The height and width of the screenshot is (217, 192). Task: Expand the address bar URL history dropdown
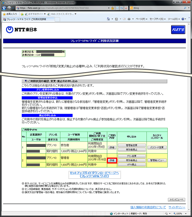(109, 8)
